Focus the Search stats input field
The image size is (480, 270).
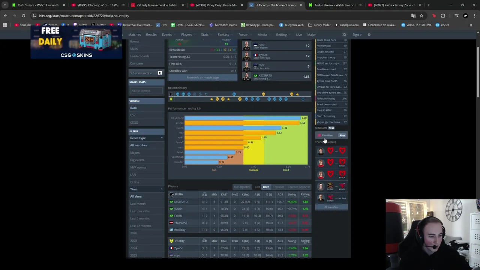pyautogui.click(x=146, y=91)
